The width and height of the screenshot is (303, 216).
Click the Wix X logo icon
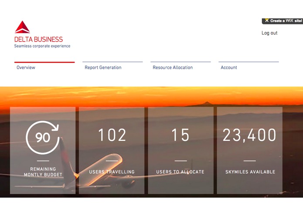(267, 20)
